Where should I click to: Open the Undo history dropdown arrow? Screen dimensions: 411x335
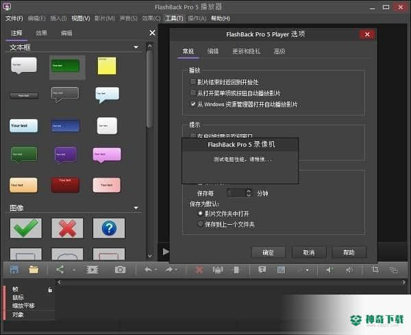click(x=155, y=270)
